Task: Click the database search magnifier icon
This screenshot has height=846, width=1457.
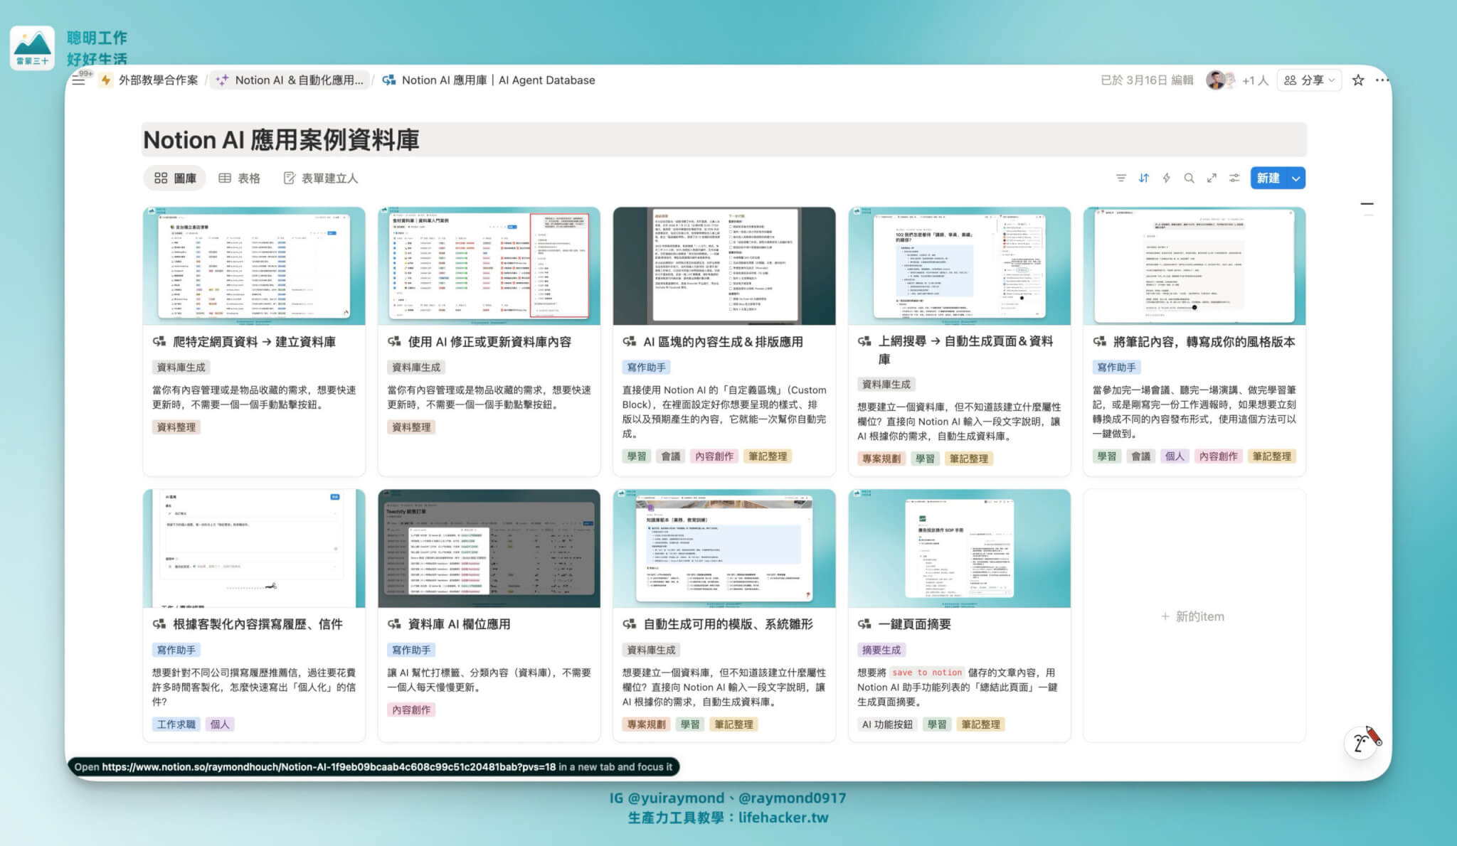Action: [1189, 178]
